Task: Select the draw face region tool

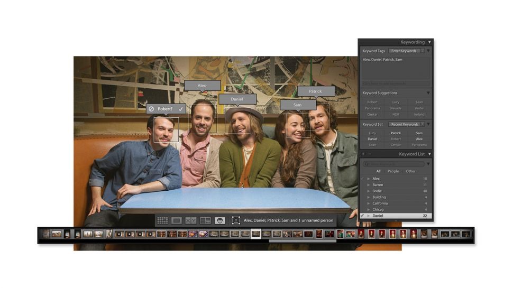Action: pyautogui.click(x=236, y=220)
